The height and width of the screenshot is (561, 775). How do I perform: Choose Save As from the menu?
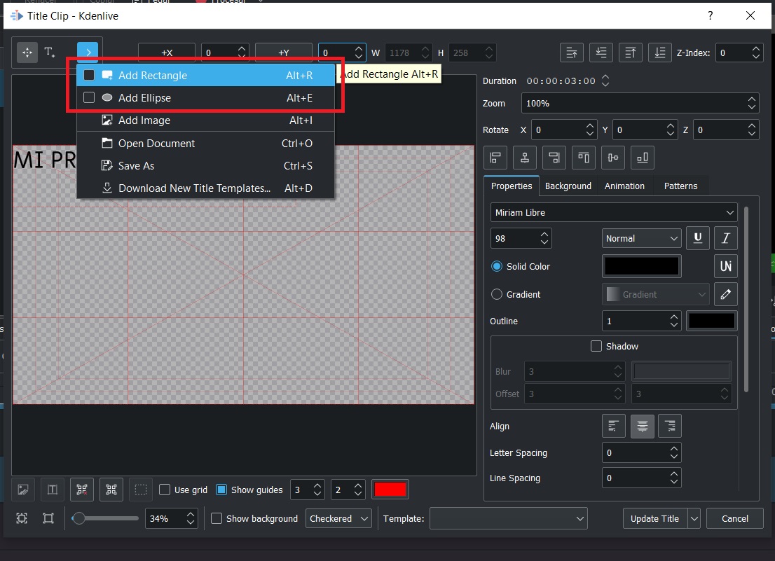205,165
